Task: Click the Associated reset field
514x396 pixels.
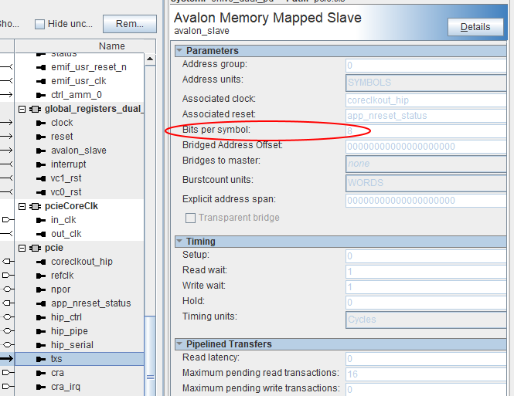Action: [x=426, y=116]
